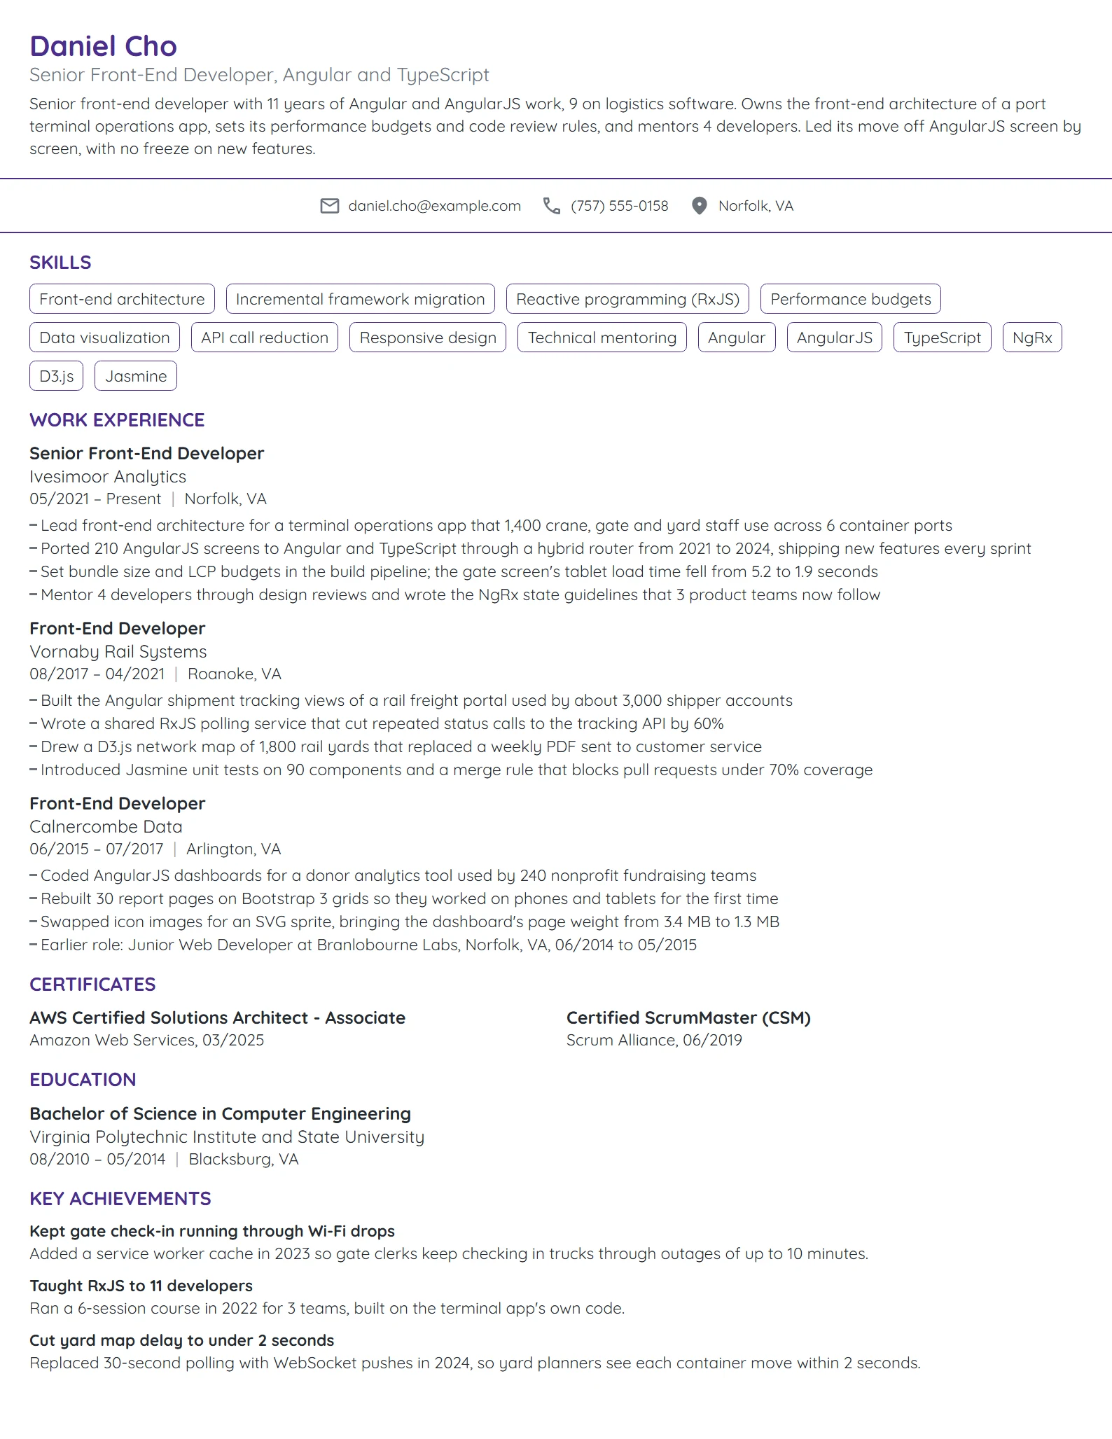Select the Front-end architecture skill tag

pyautogui.click(x=122, y=299)
